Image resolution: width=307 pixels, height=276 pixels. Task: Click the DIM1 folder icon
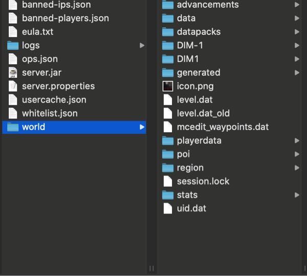click(168, 59)
